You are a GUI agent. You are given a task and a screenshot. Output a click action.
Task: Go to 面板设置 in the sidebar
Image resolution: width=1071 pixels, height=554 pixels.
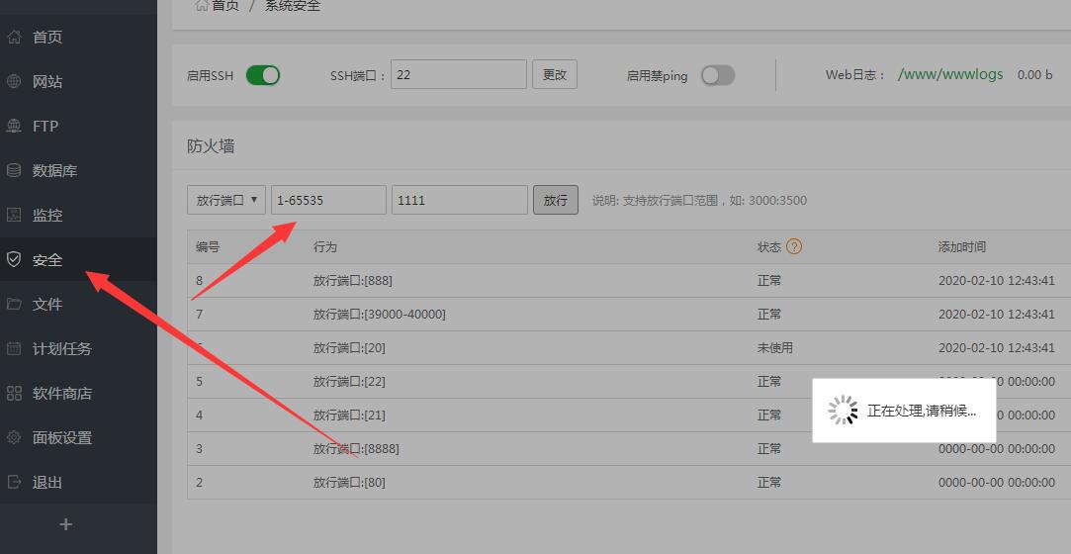tap(61, 438)
